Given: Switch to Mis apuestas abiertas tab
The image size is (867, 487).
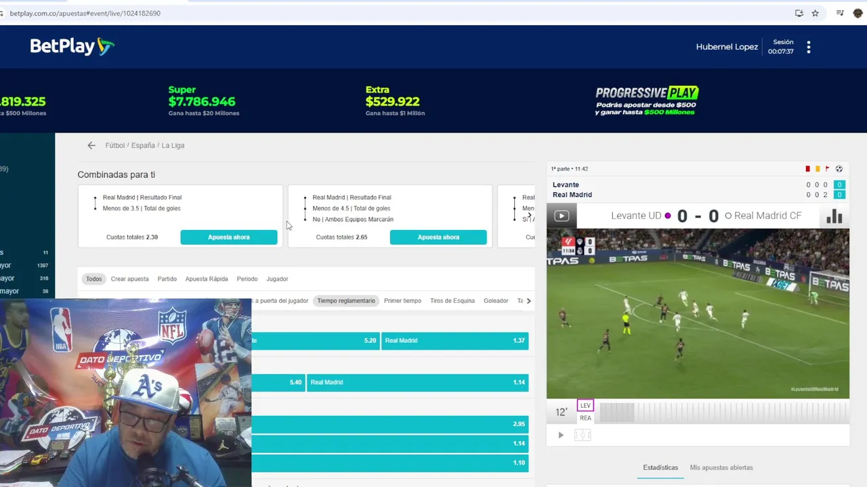Looking at the screenshot, I should pyautogui.click(x=721, y=467).
